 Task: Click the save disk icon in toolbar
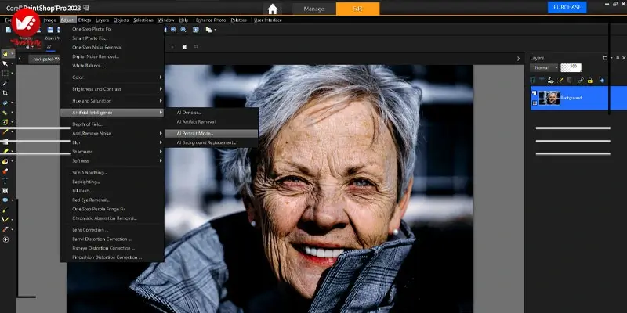pos(50,30)
